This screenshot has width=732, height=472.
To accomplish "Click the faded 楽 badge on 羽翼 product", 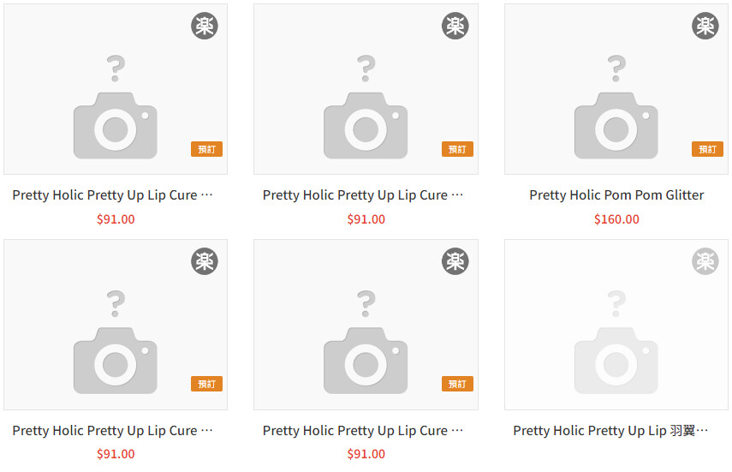I will click(705, 262).
